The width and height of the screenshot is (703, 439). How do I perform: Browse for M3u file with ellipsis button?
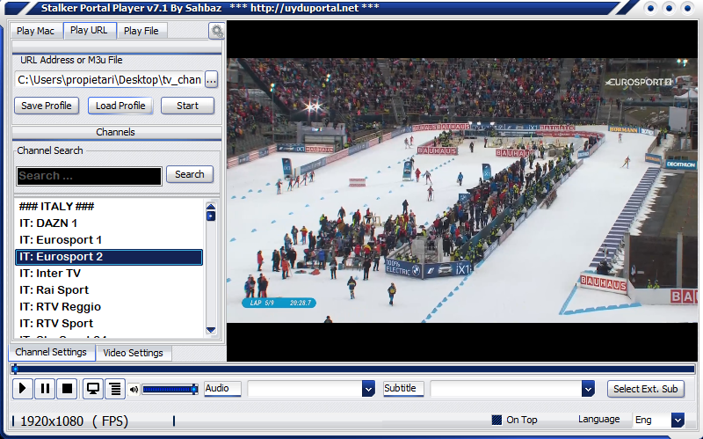pos(211,80)
